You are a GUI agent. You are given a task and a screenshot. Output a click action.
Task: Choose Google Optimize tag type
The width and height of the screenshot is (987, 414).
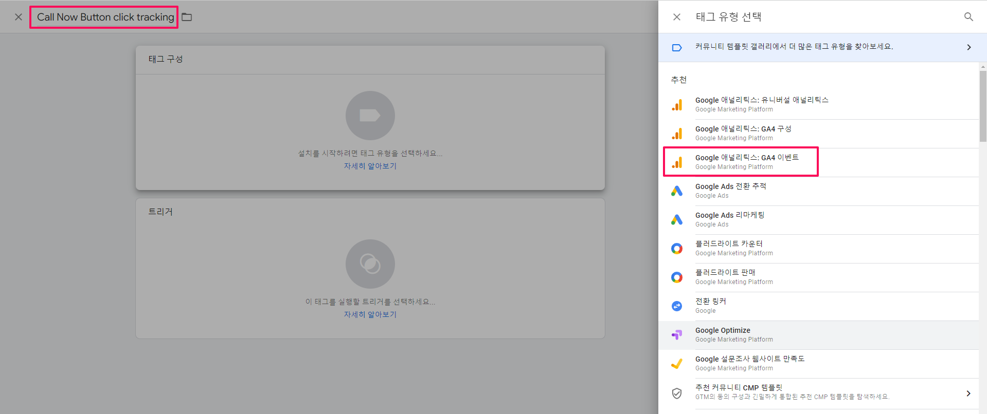[x=819, y=335]
